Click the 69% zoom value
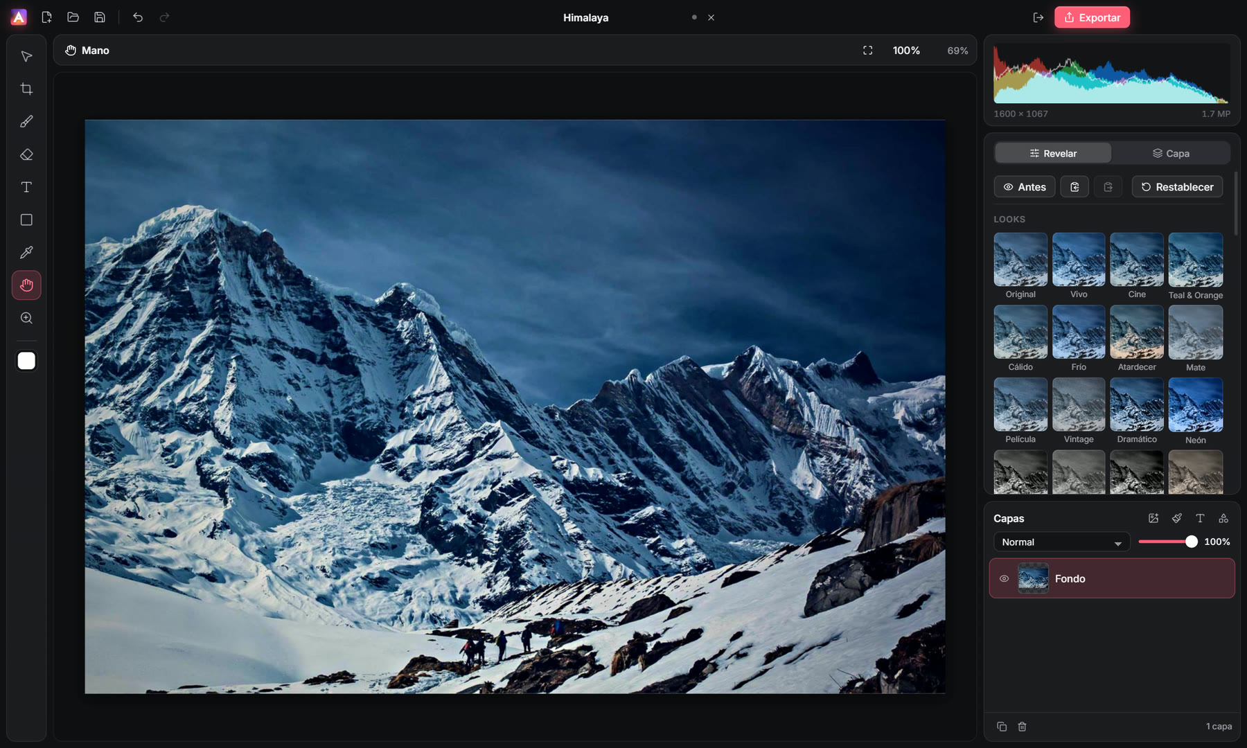The image size is (1247, 748). [x=957, y=51]
